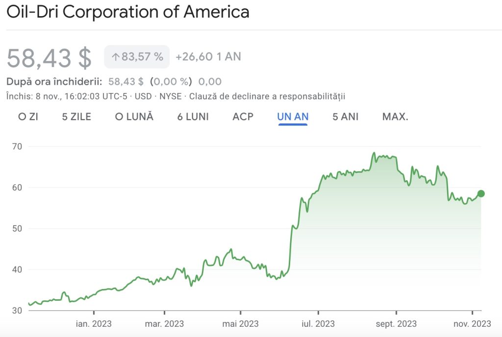The image size is (502, 337).
Task: Click the active "UN AN" tab
Action: 293,117
